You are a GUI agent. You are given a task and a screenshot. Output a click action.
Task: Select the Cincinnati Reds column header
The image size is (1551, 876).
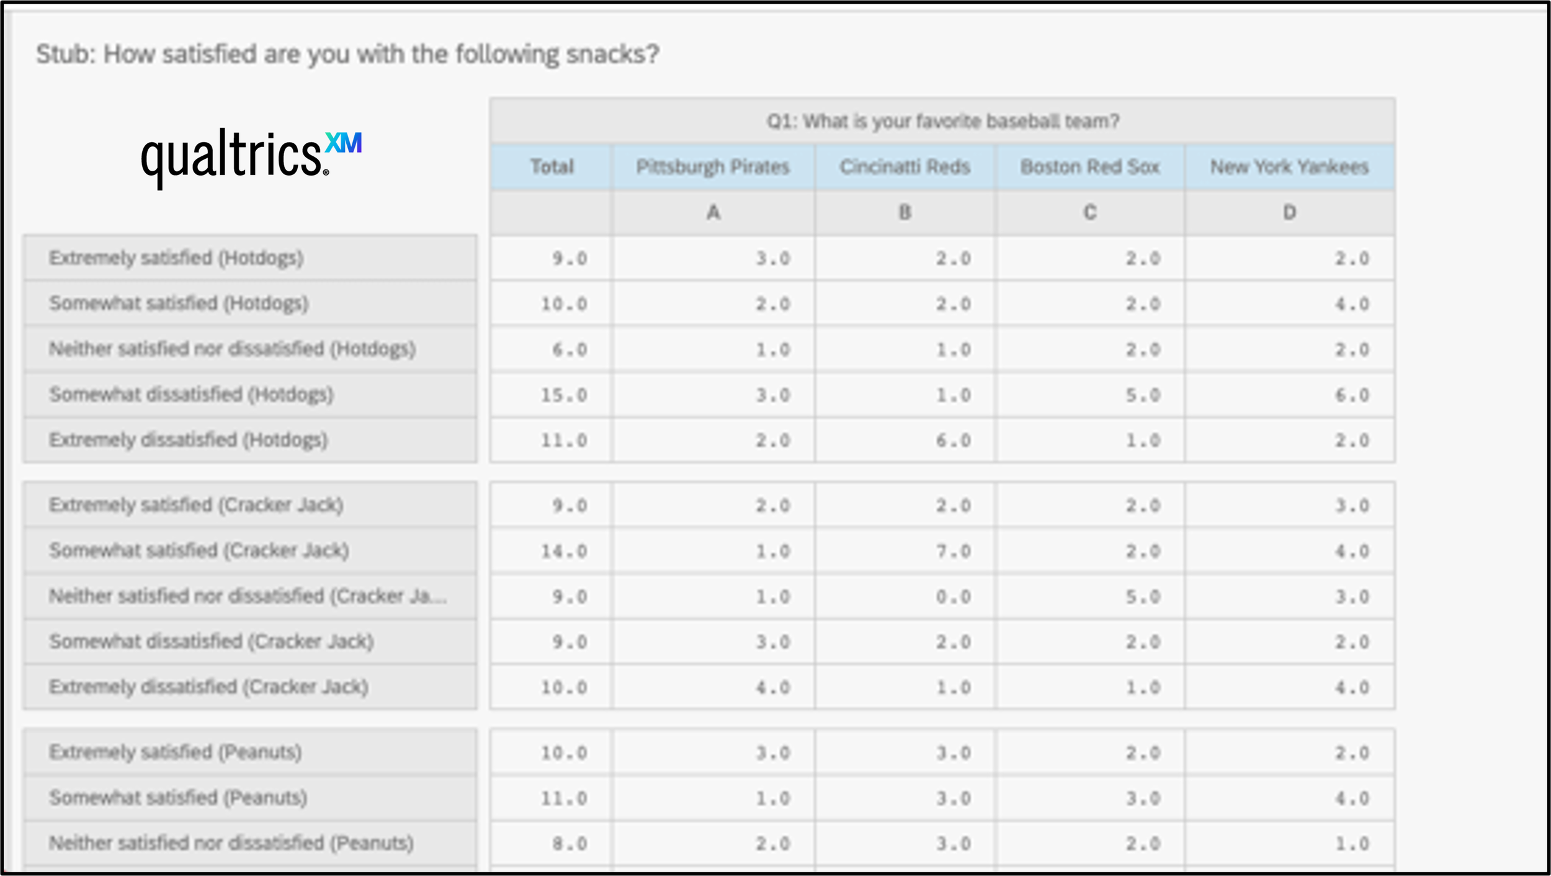pyautogui.click(x=905, y=167)
